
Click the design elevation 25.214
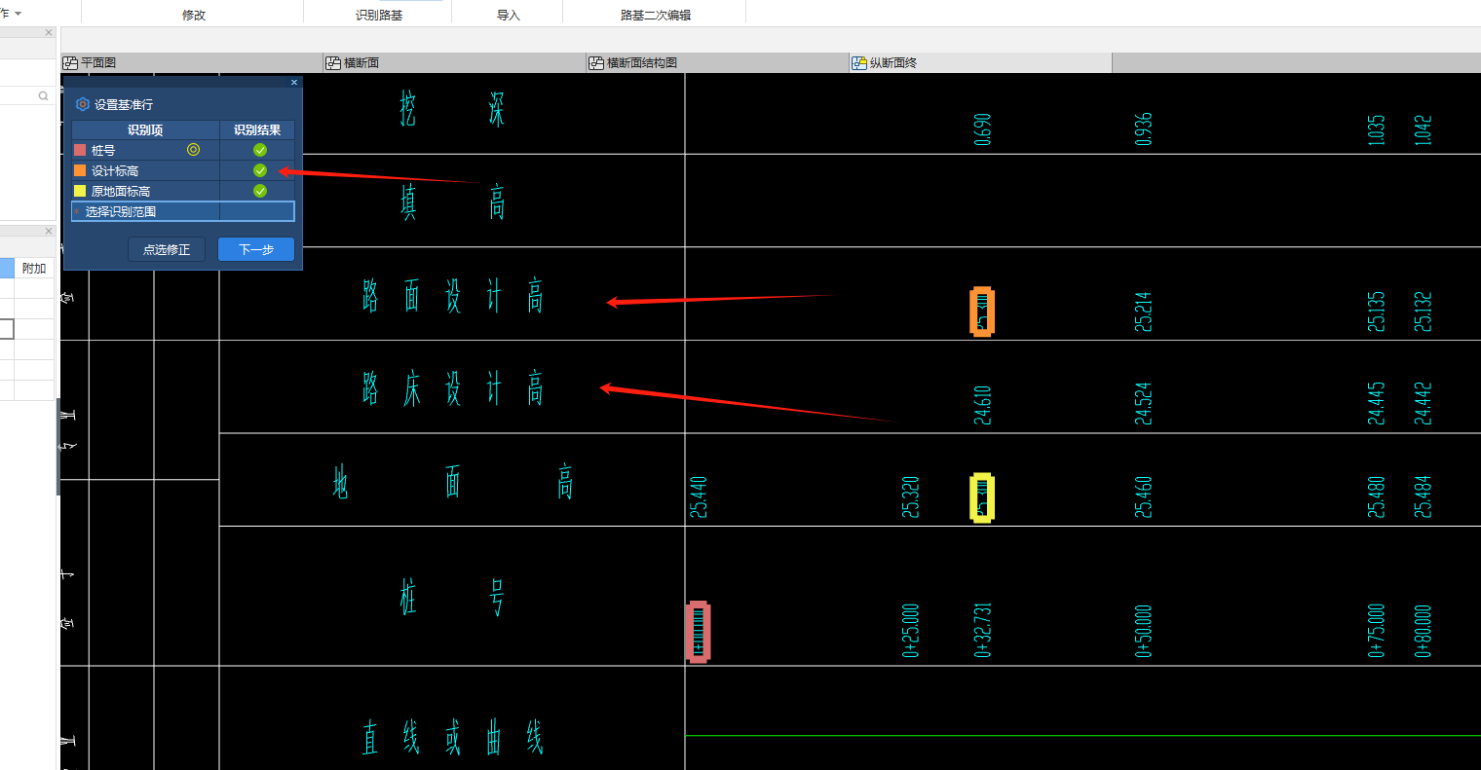pos(1143,312)
